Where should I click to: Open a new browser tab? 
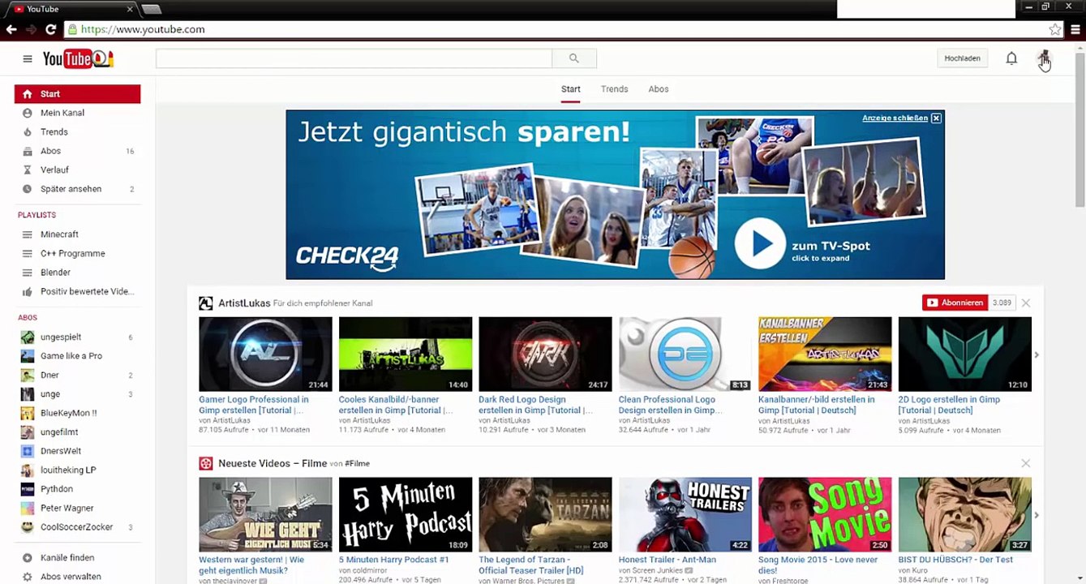pyautogui.click(x=152, y=10)
